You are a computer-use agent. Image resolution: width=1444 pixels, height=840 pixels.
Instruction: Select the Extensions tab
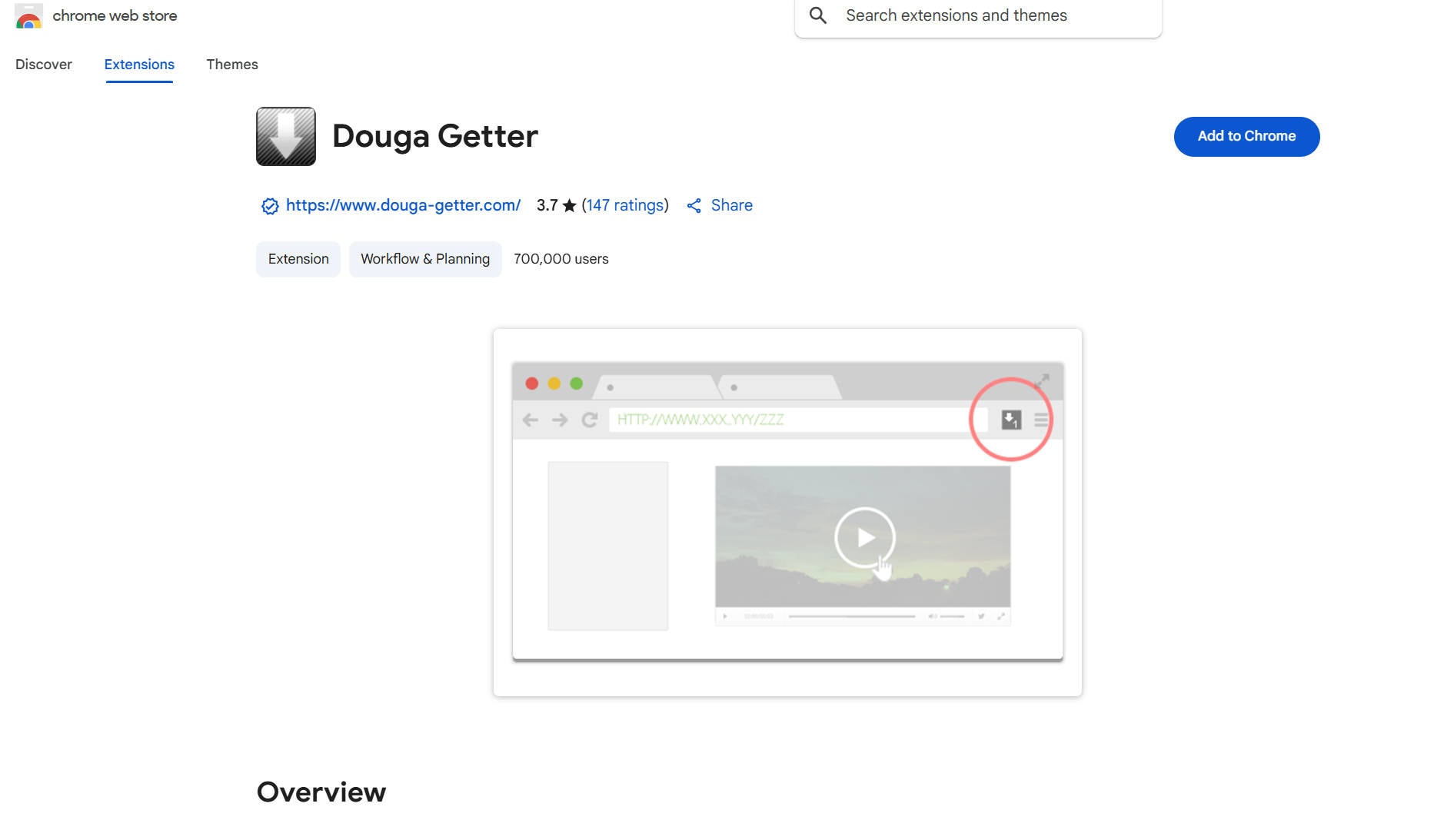point(139,65)
